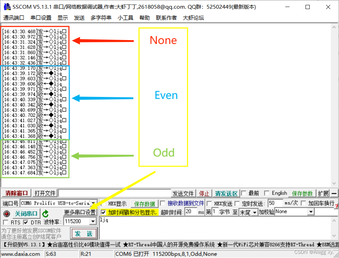Viewport: 339px width, 258px height.
Task: Click the 为了更好地发展SSCOM软件 notice text
Action: click(31, 230)
